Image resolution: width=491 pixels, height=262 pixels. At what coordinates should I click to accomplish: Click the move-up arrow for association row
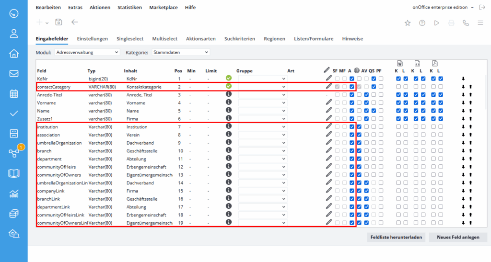coord(470,135)
